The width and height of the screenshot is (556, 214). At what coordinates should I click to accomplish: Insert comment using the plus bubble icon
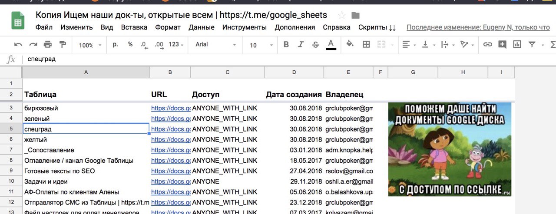(502, 44)
